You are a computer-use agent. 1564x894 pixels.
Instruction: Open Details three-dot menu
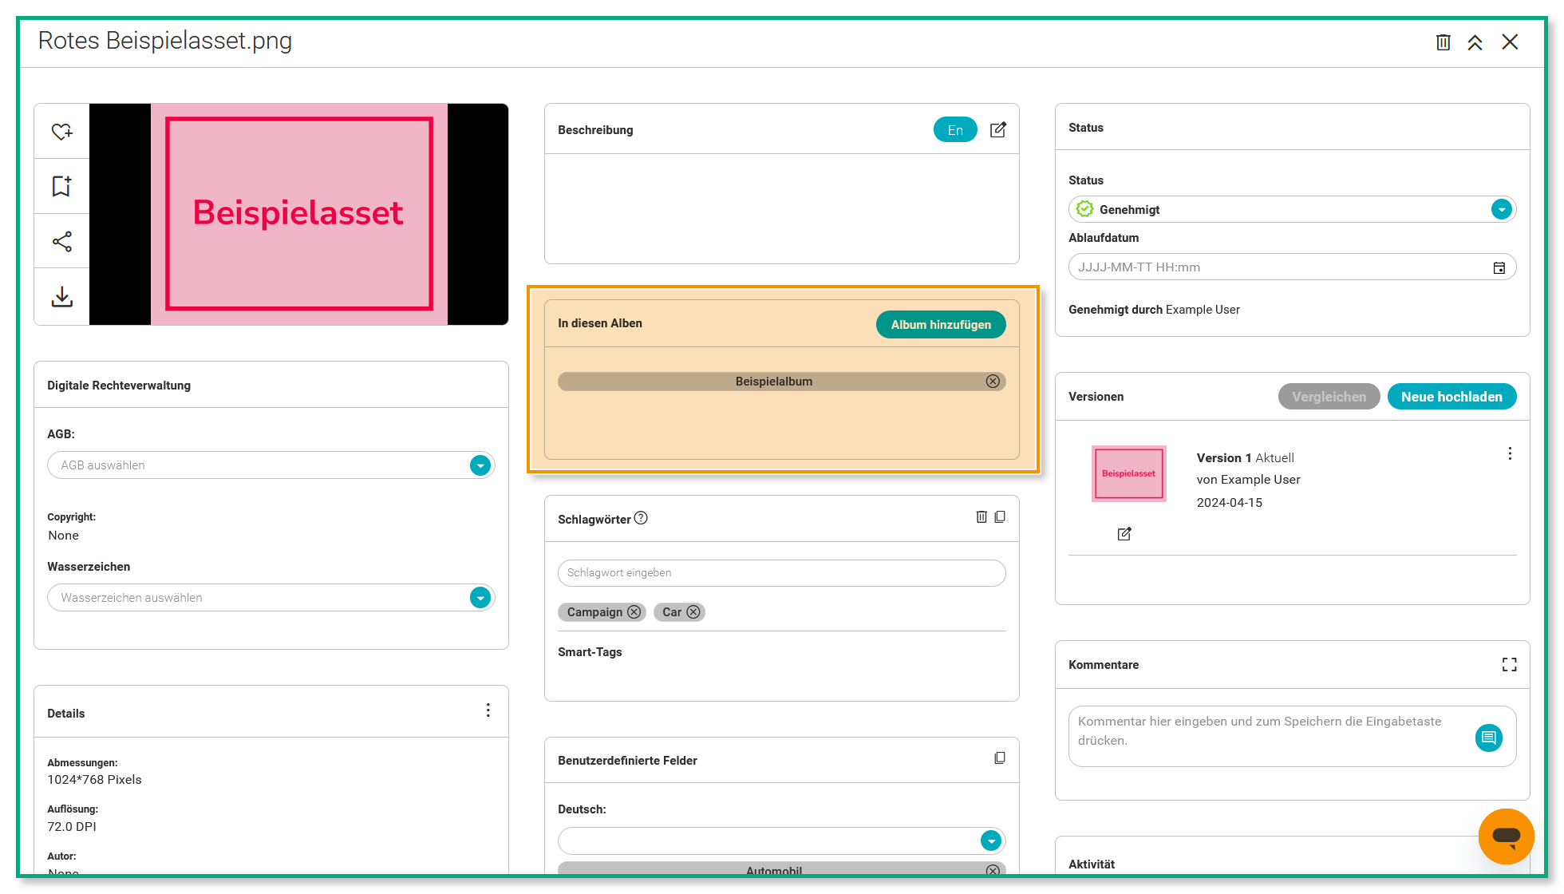(x=488, y=710)
